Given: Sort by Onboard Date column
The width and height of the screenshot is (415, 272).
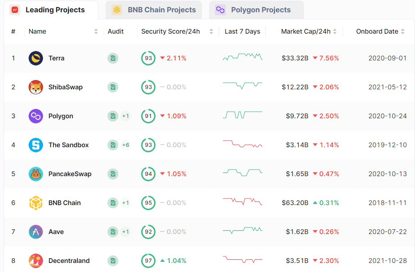Looking at the screenshot, I should coord(403,31).
